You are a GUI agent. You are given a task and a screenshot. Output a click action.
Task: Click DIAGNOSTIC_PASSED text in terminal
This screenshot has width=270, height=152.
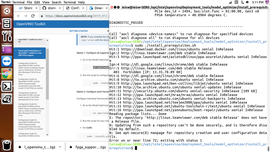(126, 22)
